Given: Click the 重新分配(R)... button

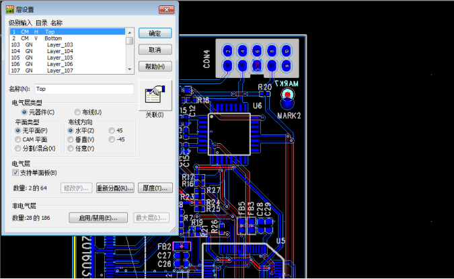Looking at the screenshot, I should tap(115, 188).
